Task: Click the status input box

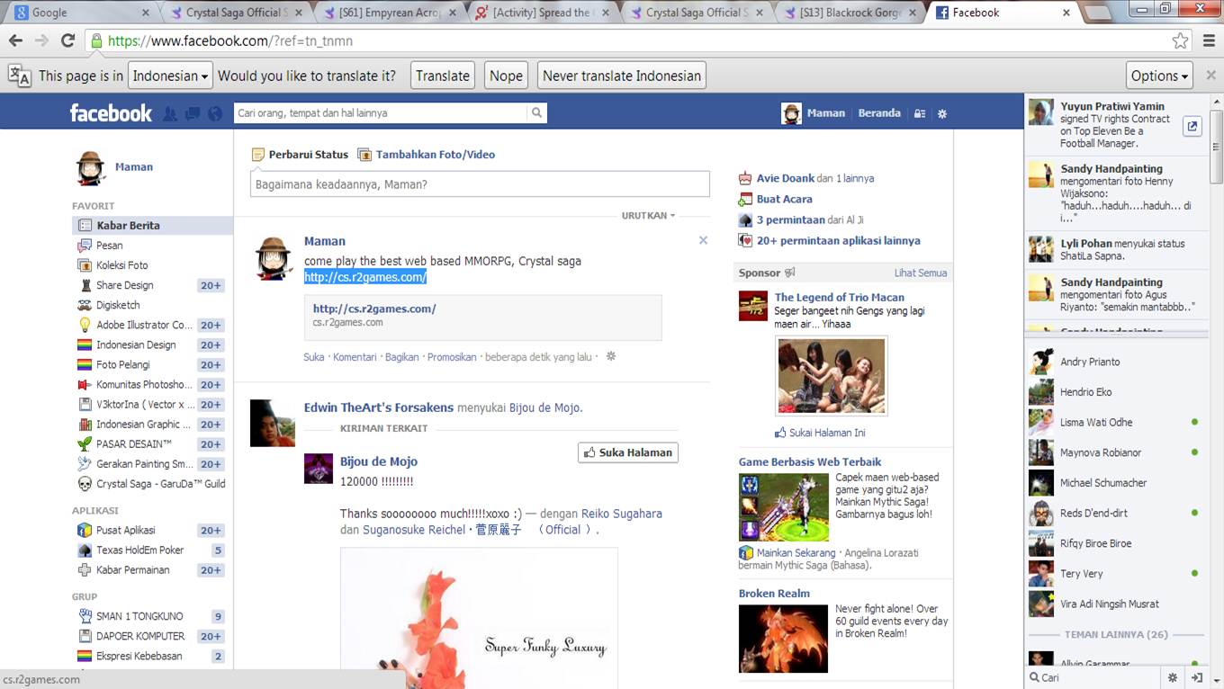Action: 480,184
